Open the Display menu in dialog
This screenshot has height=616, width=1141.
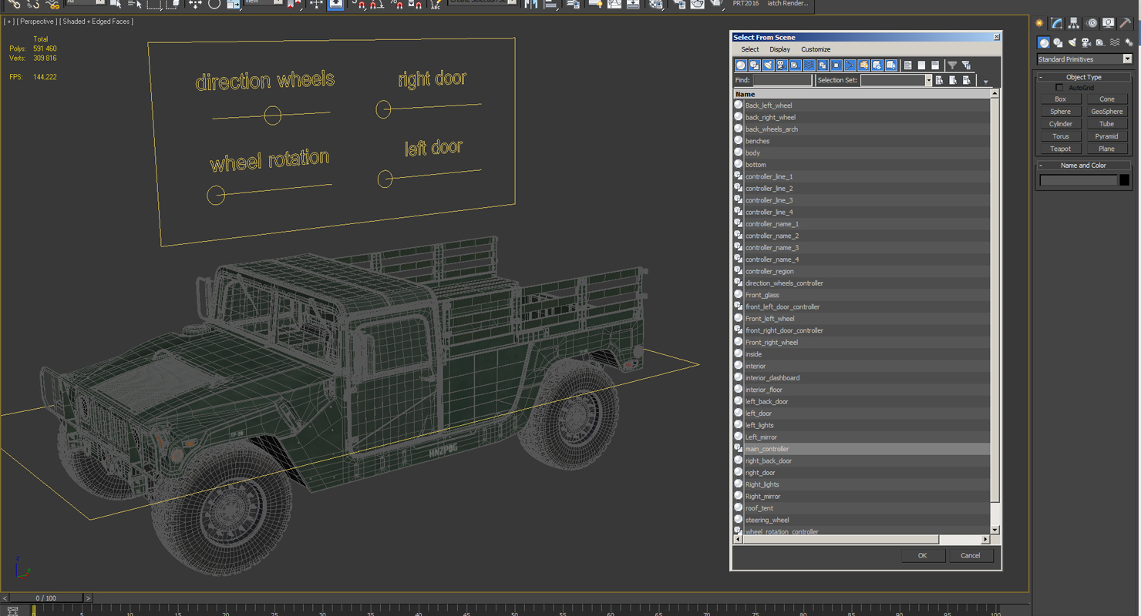pos(779,49)
